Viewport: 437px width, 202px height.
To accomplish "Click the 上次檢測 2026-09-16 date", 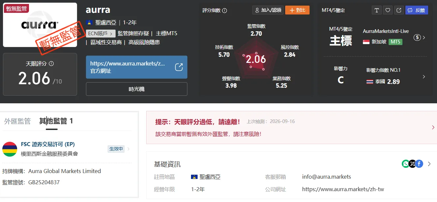I will pos(271,121).
